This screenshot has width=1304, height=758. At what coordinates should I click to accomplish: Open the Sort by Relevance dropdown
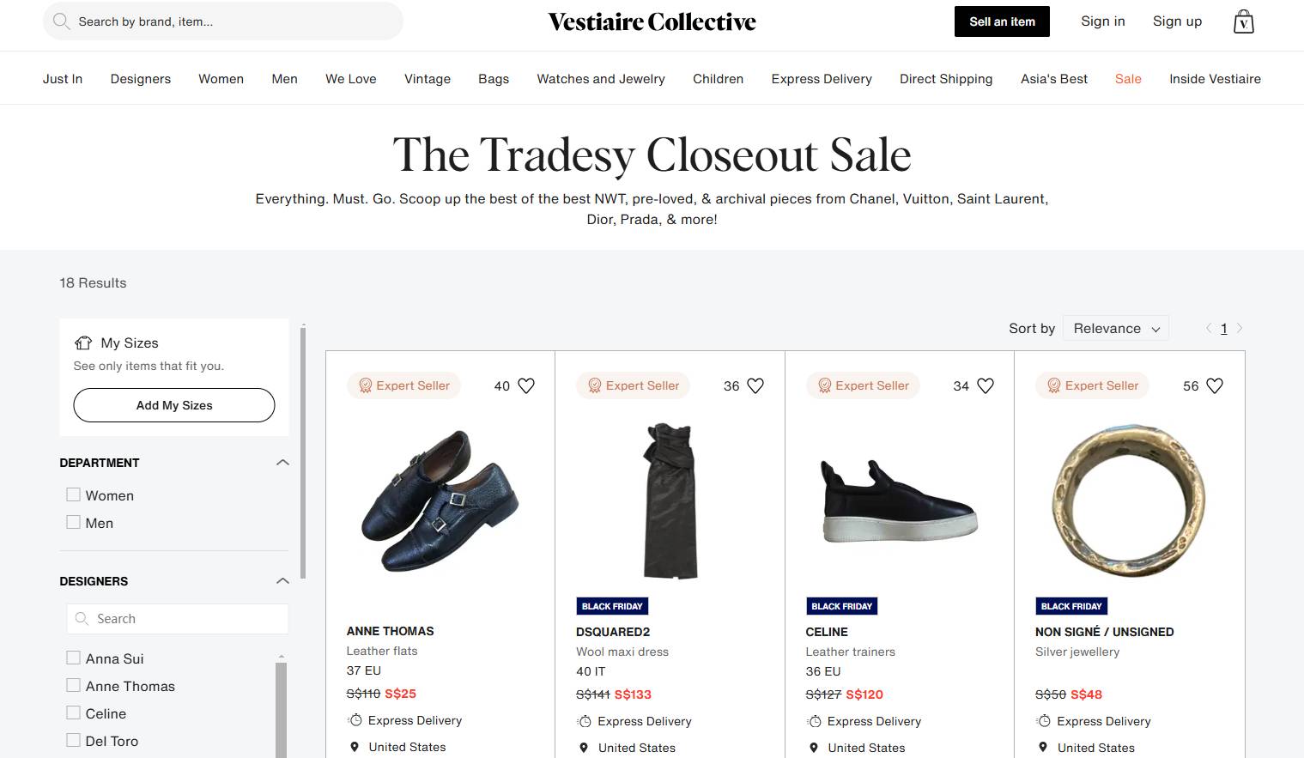point(1115,328)
